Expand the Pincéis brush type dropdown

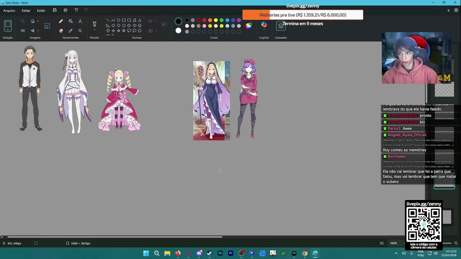coord(94,30)
